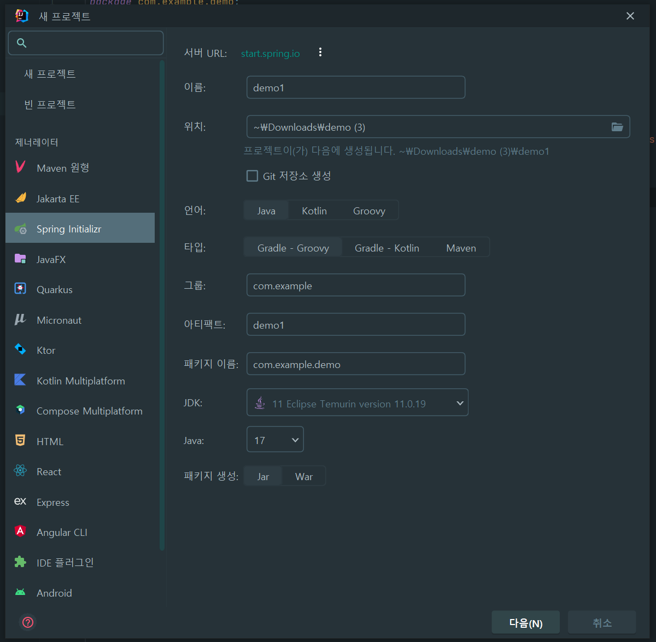
Task: Click the Angular CLI icon
Action: (x=20, y=532)
